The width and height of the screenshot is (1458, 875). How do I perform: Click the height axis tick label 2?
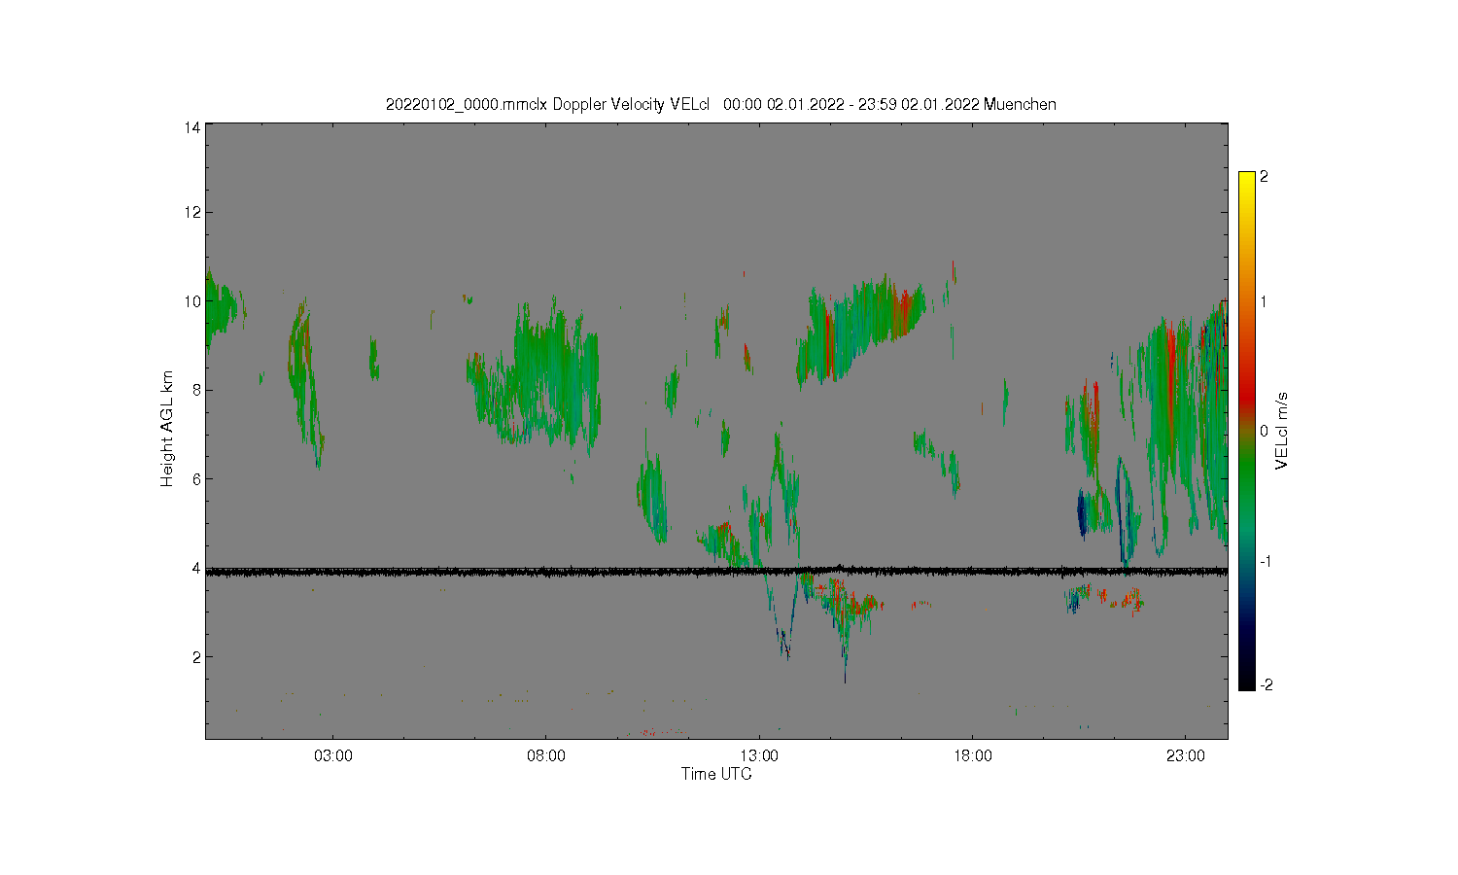pyautogui.click(x=196, y=657)
